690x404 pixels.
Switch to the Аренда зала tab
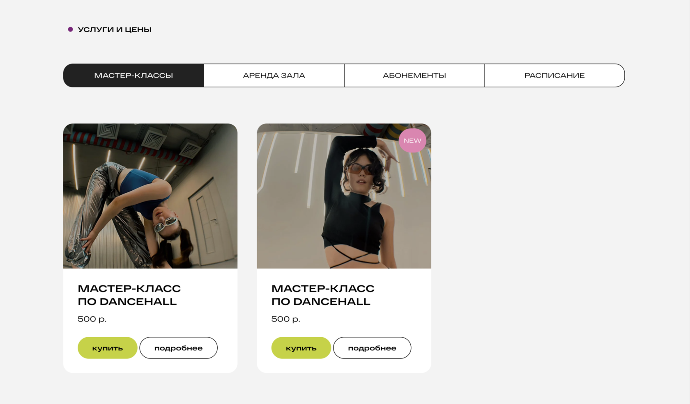pyautogui.click(x=274, y=75)
